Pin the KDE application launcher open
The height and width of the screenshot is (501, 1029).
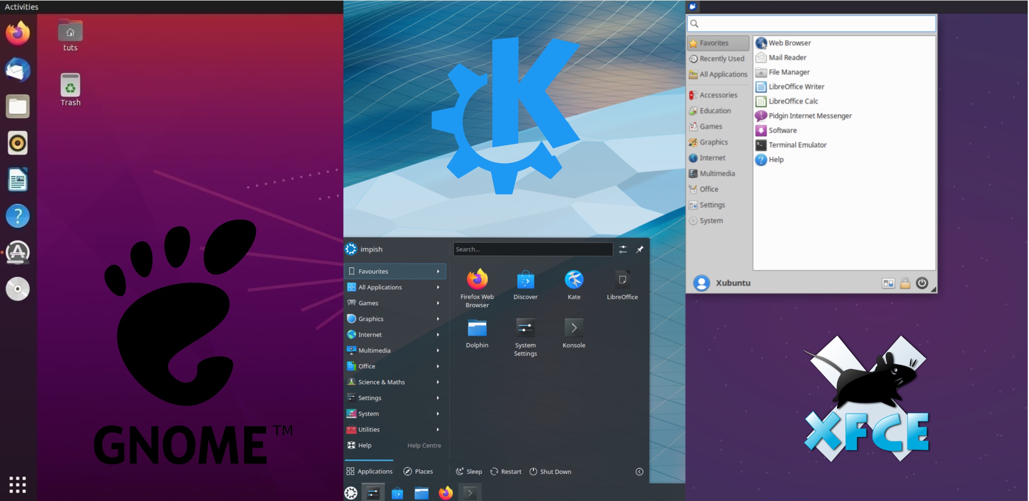[x=639, y=249]
